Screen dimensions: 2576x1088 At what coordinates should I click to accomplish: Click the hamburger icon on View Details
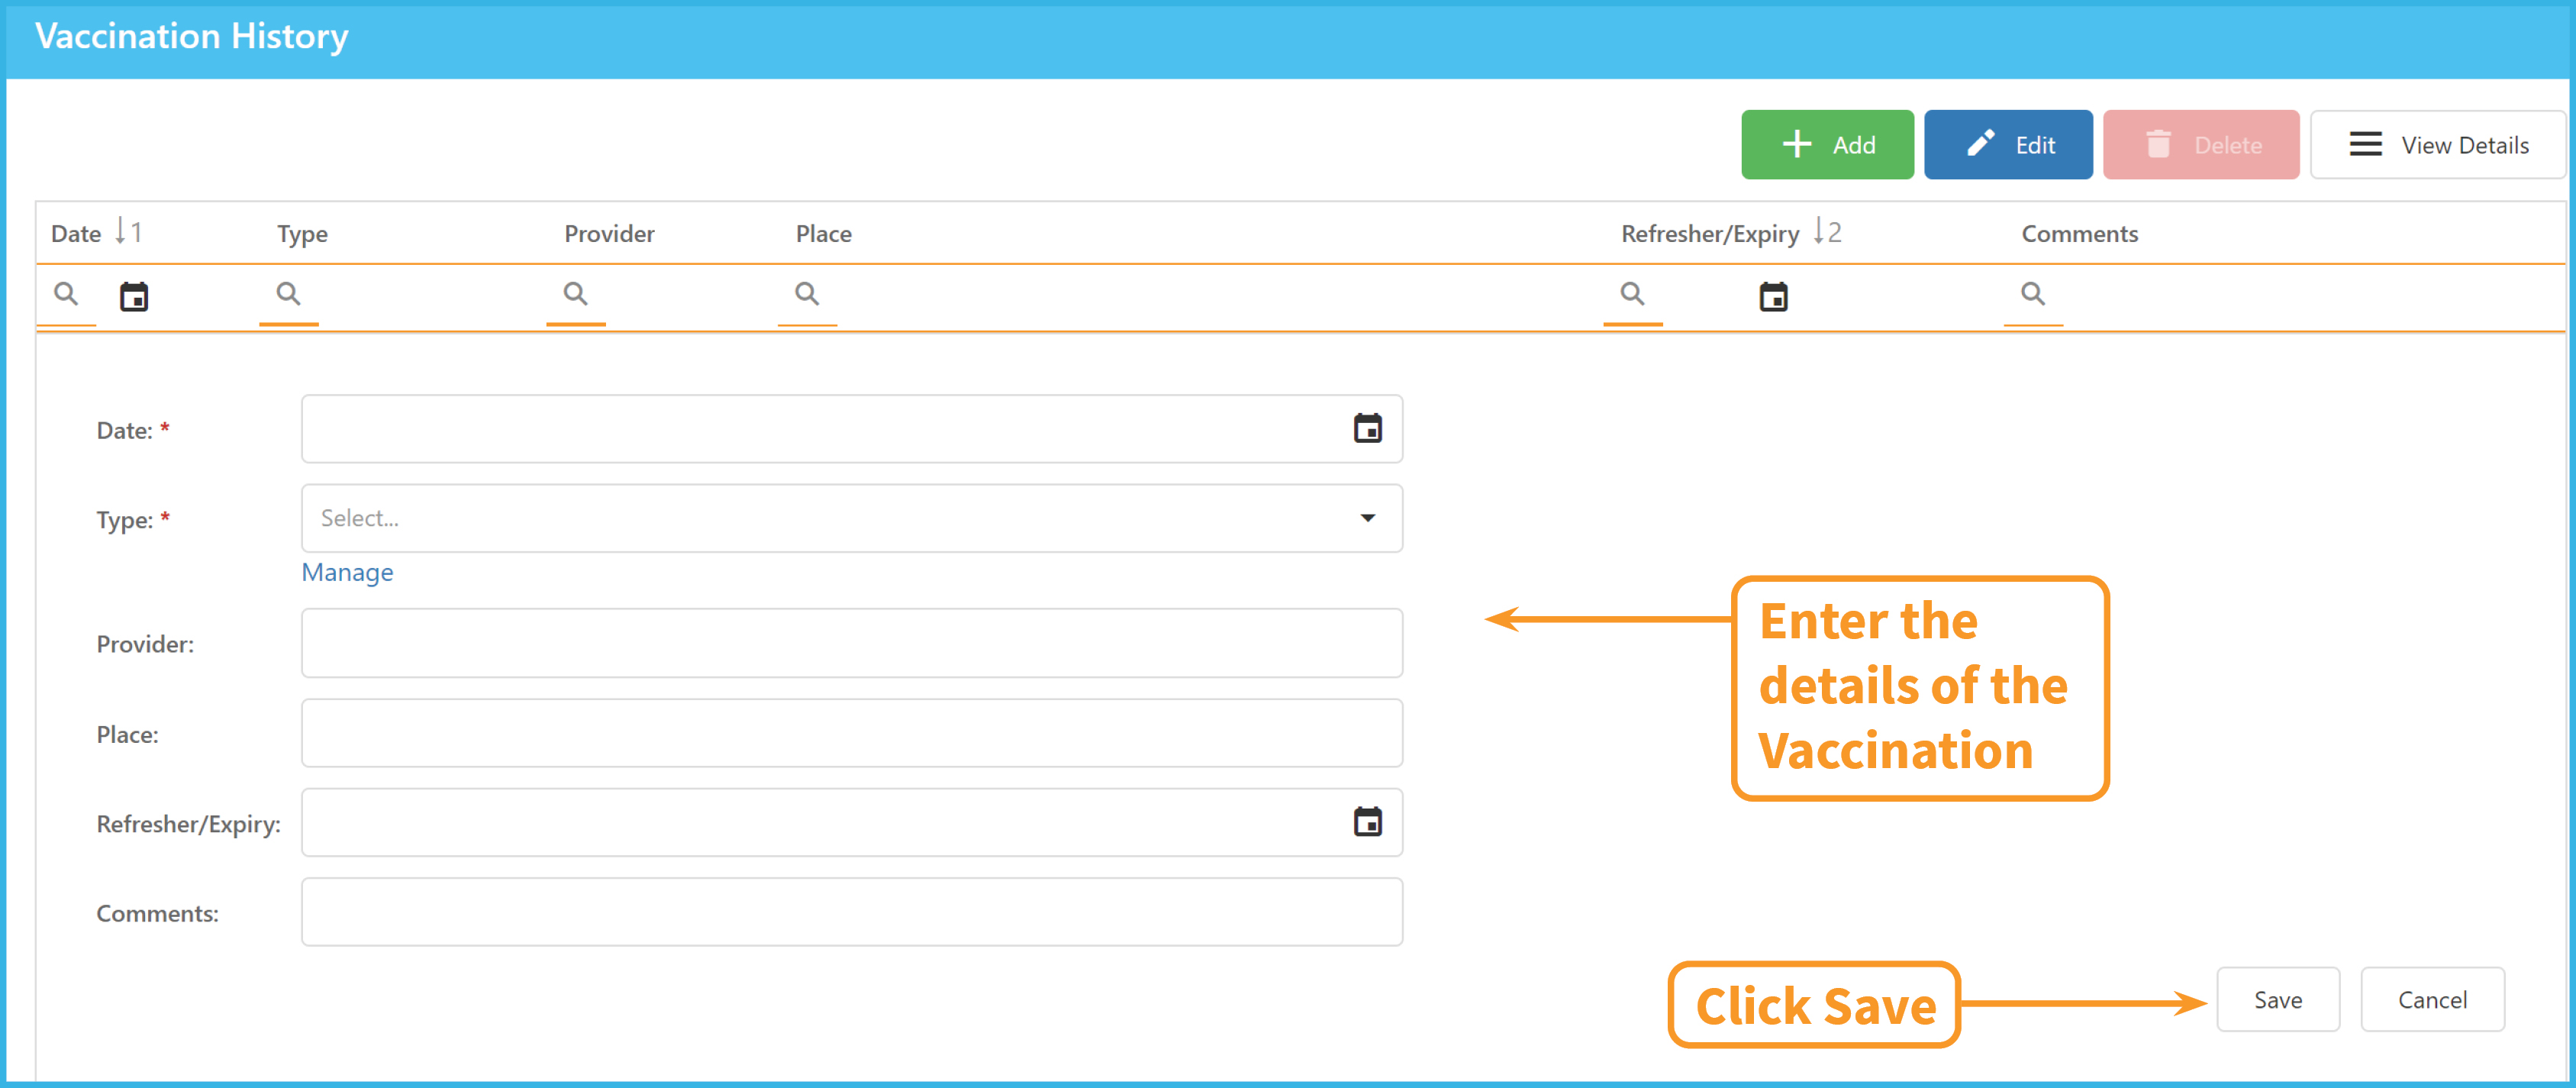2365,144
